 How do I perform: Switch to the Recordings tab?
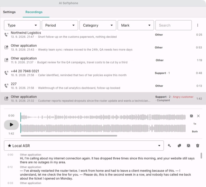pyautogui.click(x=34, y=12)
